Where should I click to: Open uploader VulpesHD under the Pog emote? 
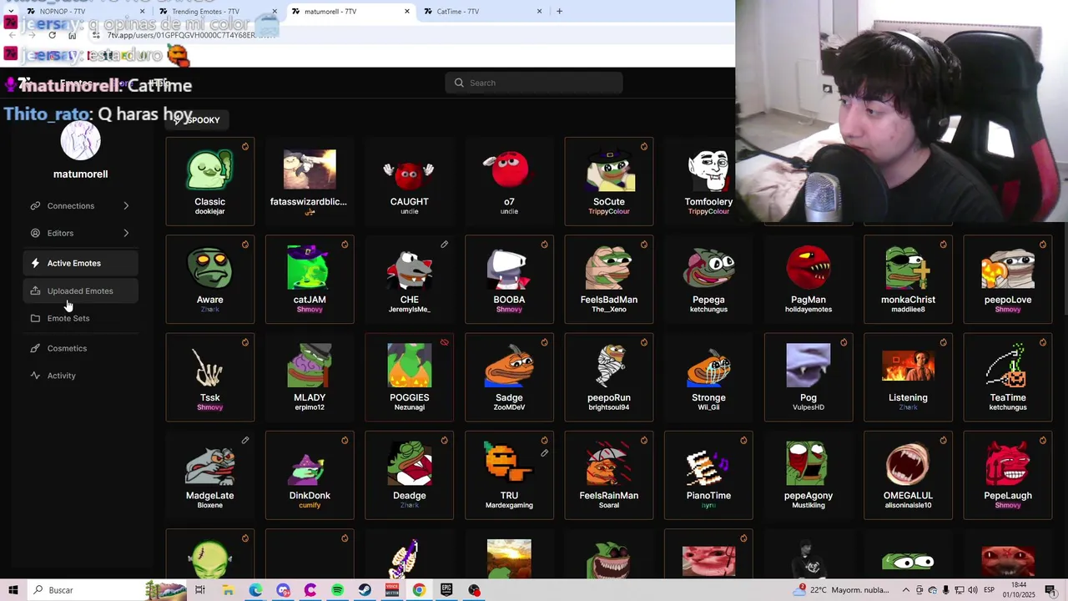pos(808,407)
